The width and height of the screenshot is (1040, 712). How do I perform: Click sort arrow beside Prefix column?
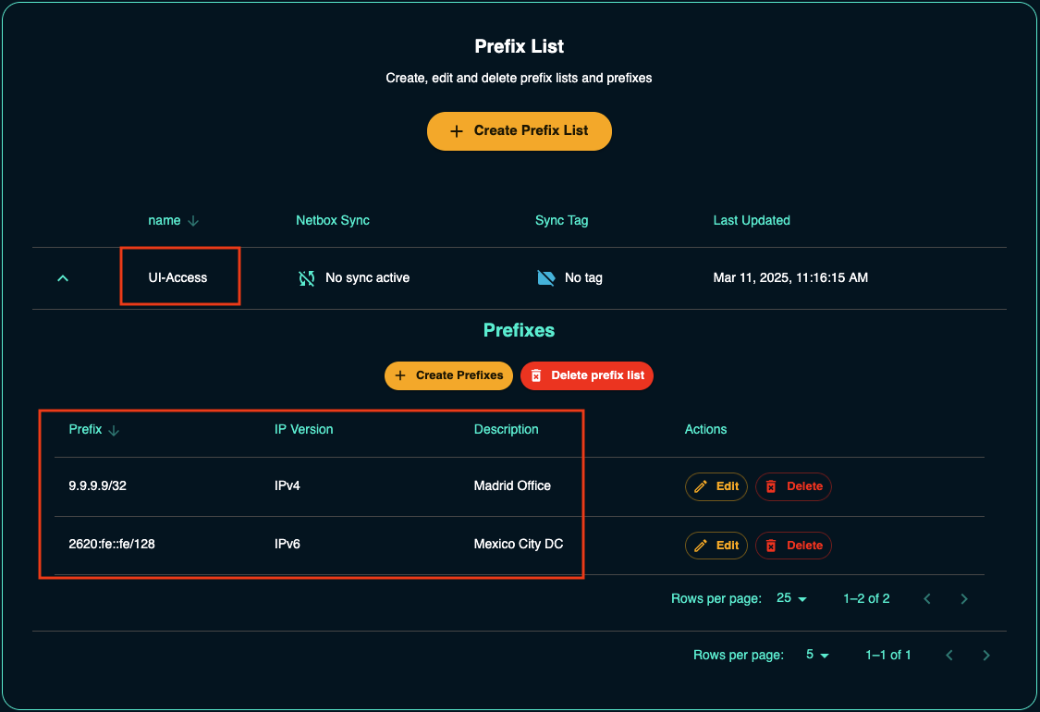point(114,430)
